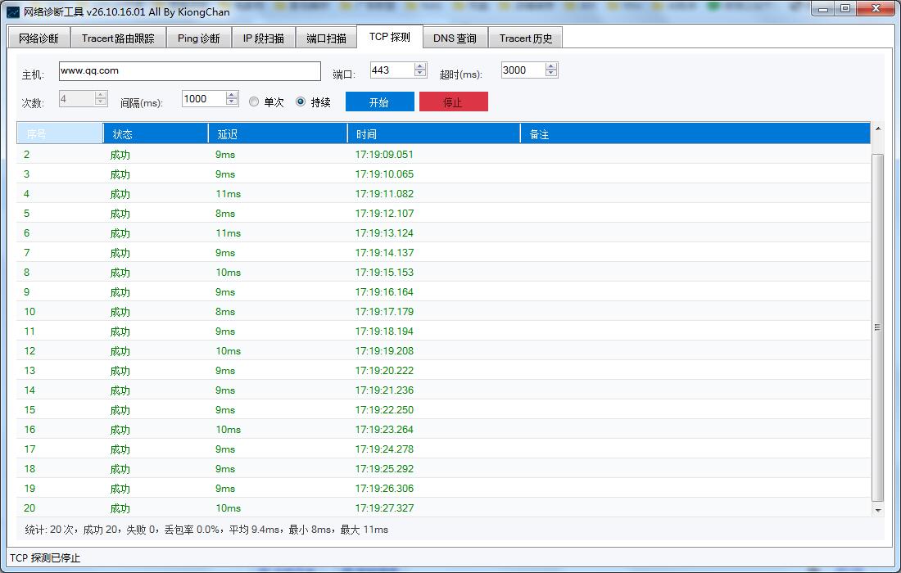This screenshot has height=573, width=901.
Task: Select row with time 17:19:25.292
Action: (x=443, y=468)
